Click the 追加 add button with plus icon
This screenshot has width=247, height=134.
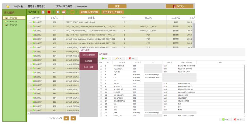click(x=104, y=58)
